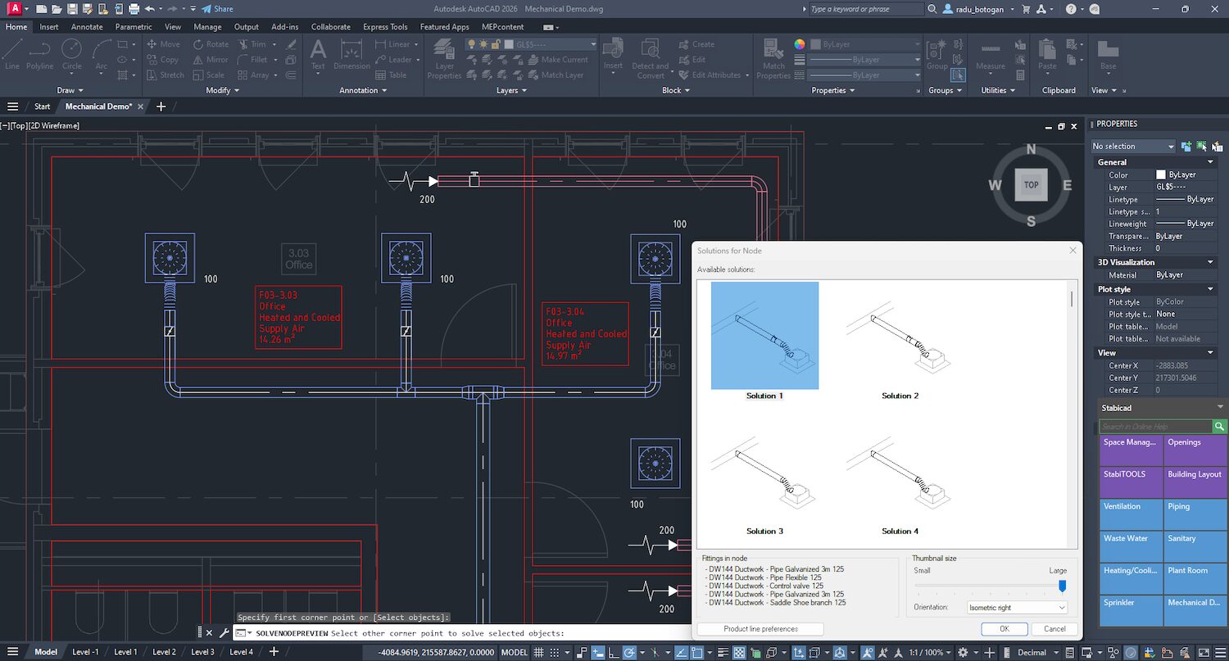Open the thumbnail Orientation dropdown
The width and height of the screenshot is (1229, 661).
pos(1016,607)
